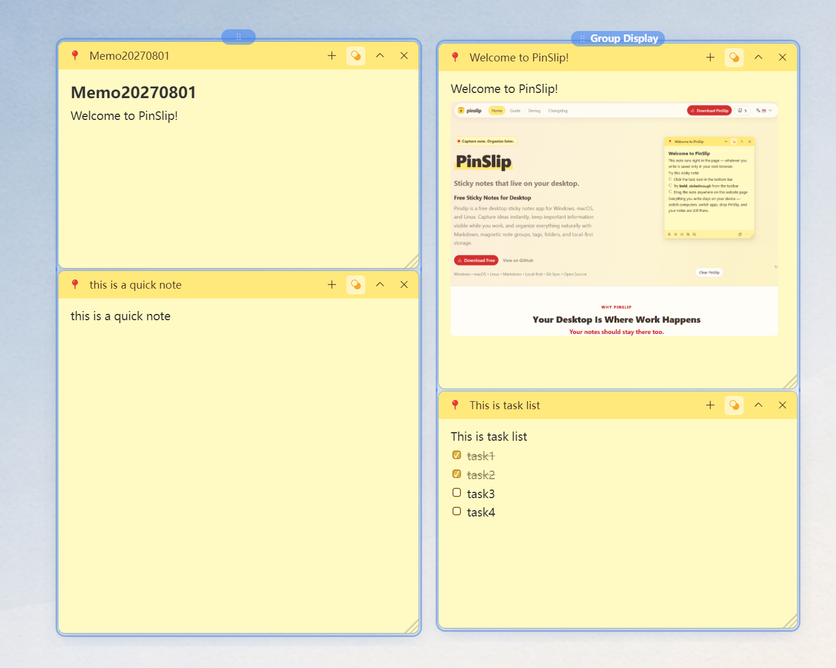
Task: Click the 'This is task list' body line
Action: (489, 437)
